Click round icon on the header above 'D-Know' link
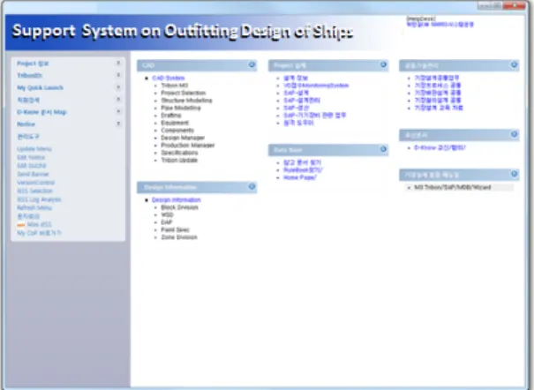 click(515, 134)
